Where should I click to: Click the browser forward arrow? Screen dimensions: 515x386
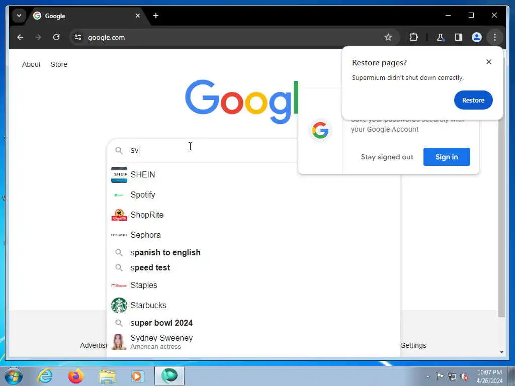pos(38,37)
